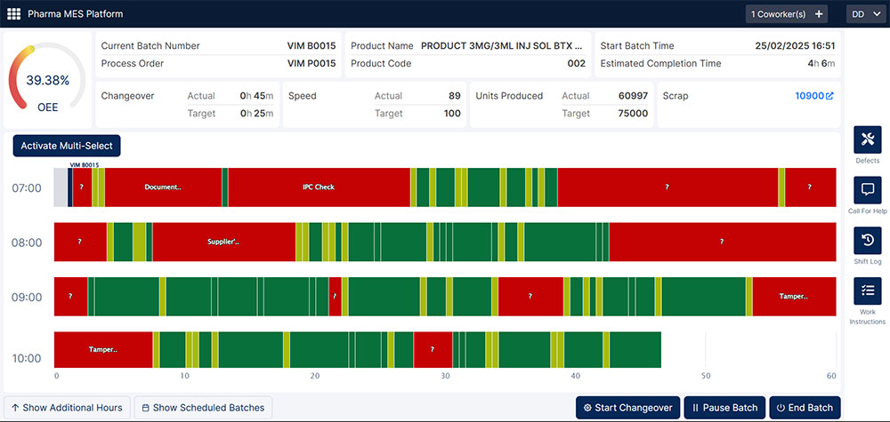Open the Scrap 10900 link
Viewport: 890px width, 422px height.
click(814, 96)
